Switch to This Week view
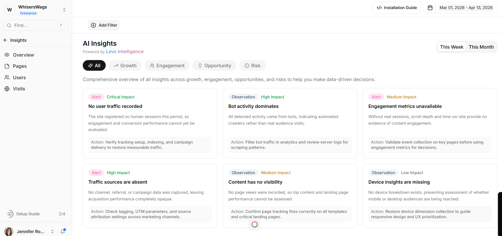Viewport: 502px width, 236px height. pos(452,47)
